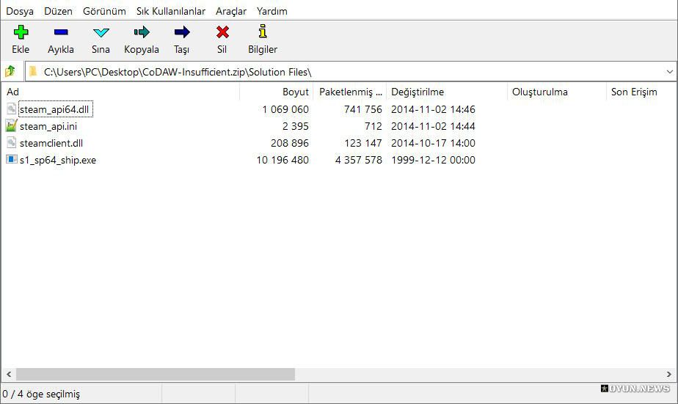This screenshot has height=404, width=678.
Task: Click the steam_api64.dll file icon
Action: pyautogui.click(x=12, y=109)
